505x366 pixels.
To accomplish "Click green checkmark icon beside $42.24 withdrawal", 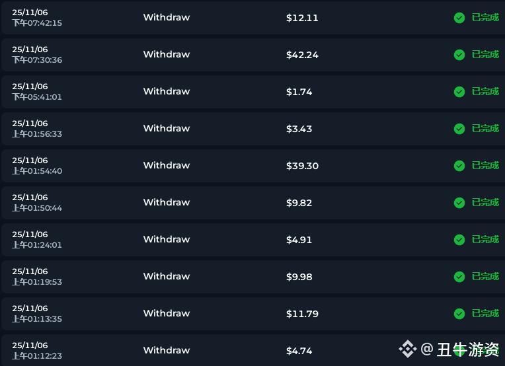I will pyautogui.click(x=459, y=55).
